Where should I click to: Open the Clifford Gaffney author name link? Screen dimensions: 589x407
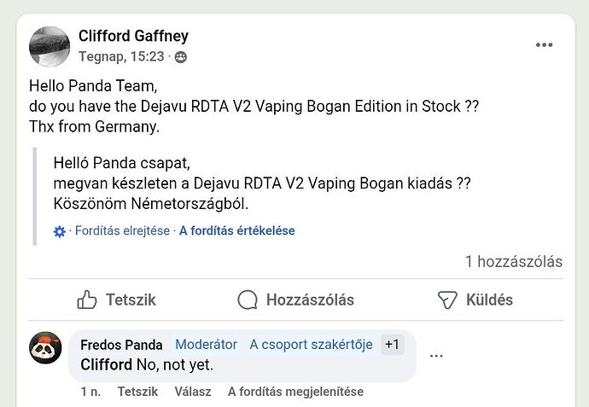point(133,36)
